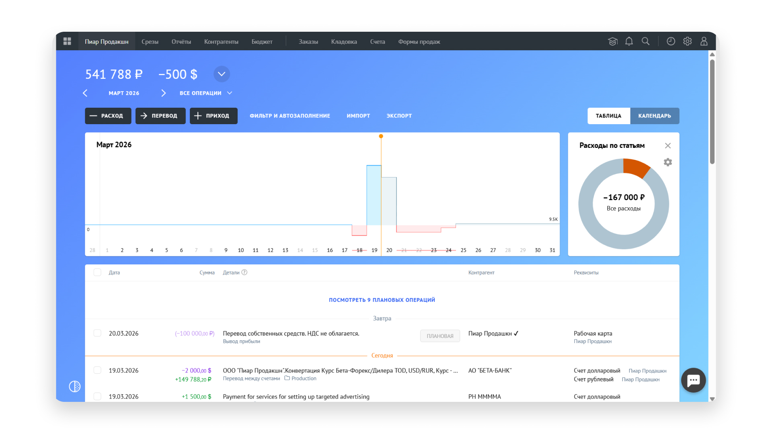
Task: Click the notifications bell icon
Action: (629, 41)
